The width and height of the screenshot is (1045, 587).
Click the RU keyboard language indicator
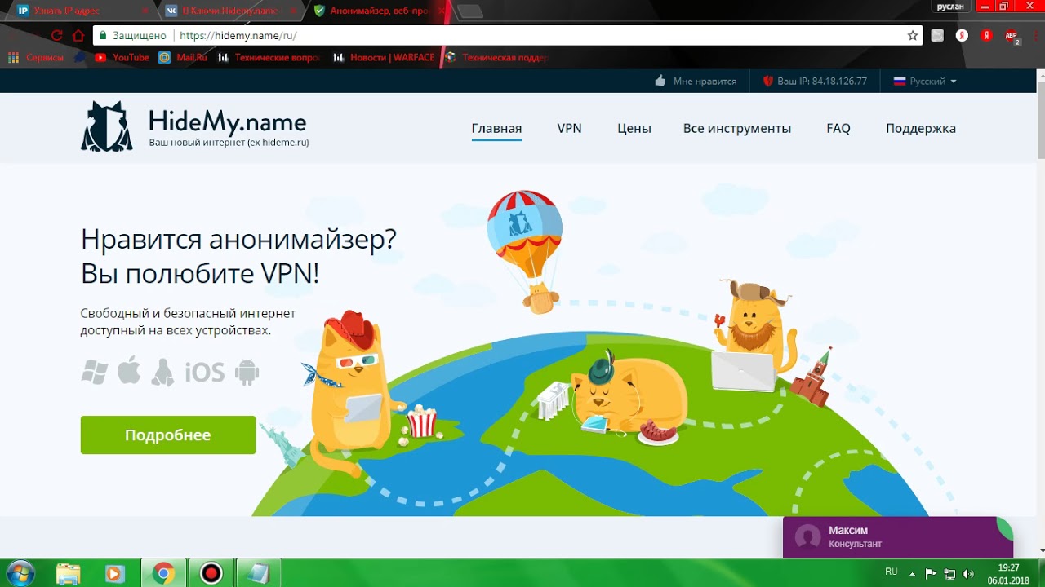[x=892, y=572]
